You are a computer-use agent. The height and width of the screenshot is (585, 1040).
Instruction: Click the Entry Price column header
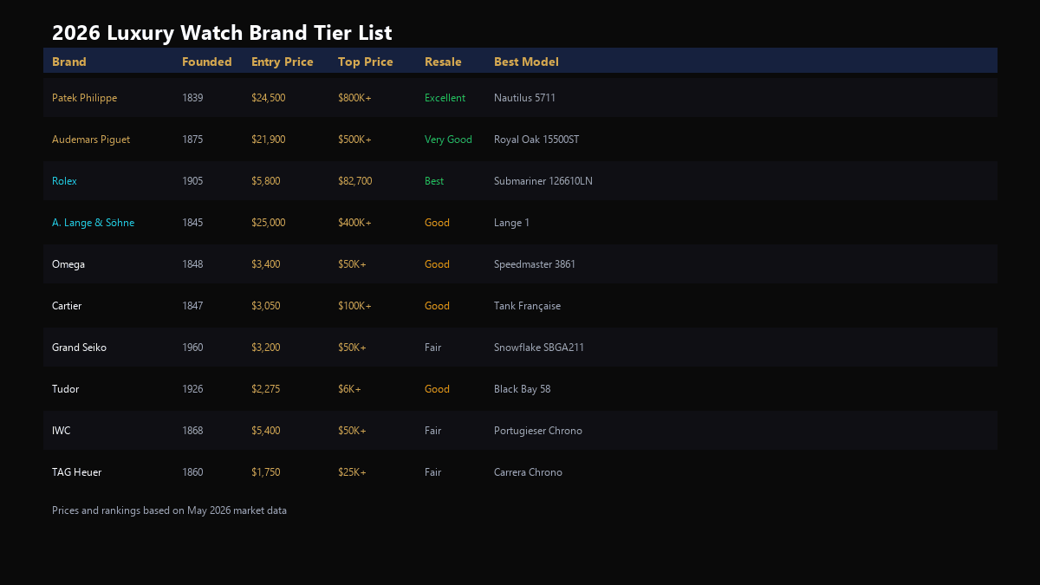(283, 62)
